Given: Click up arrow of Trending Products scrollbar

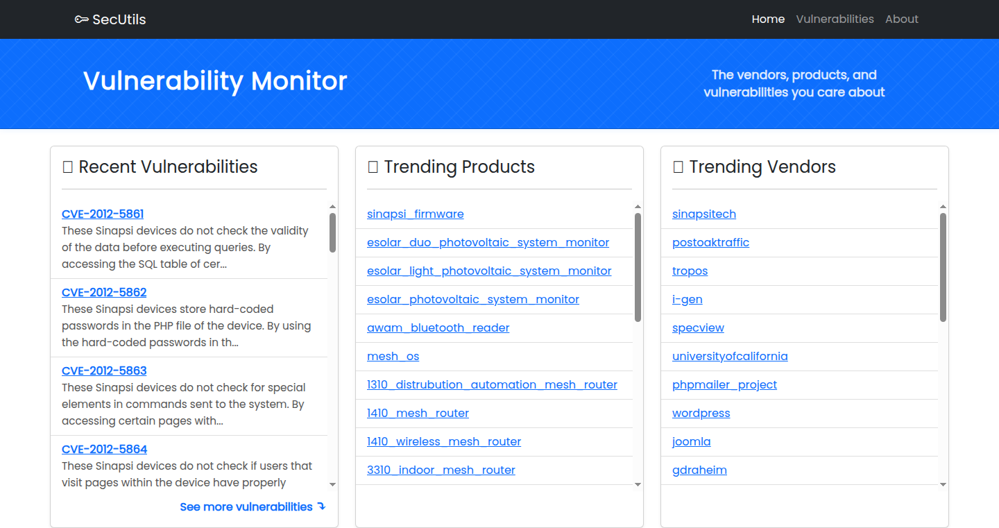Looking at the screenshot, I should point(638,207).
